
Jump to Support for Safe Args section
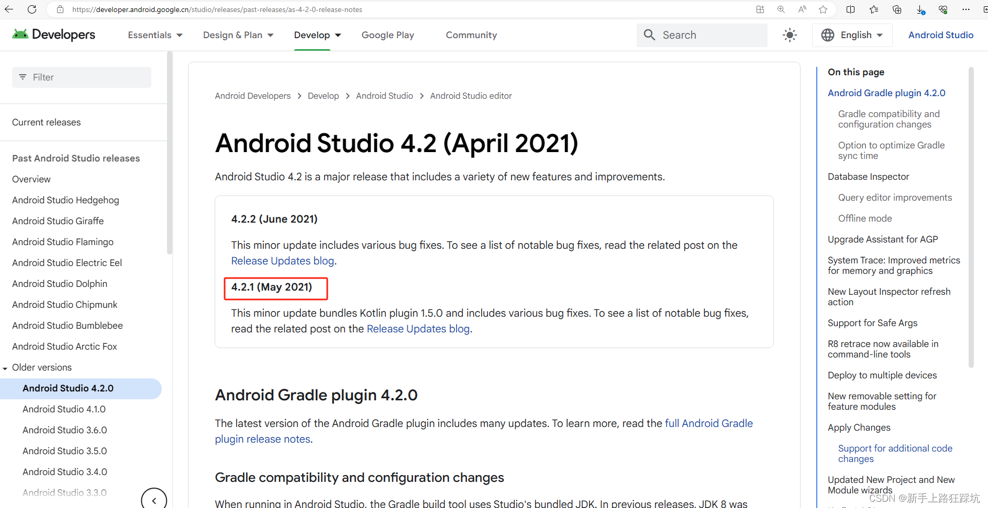coord(872,323)
